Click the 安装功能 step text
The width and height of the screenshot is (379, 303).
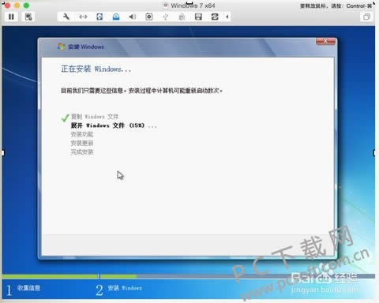tap(82, 134)
